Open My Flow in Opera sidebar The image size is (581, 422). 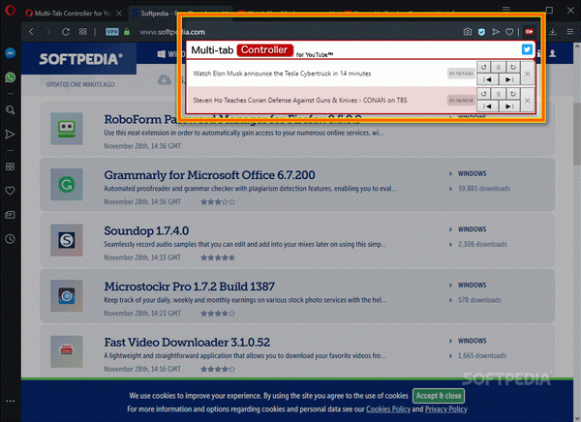(10, 135)
